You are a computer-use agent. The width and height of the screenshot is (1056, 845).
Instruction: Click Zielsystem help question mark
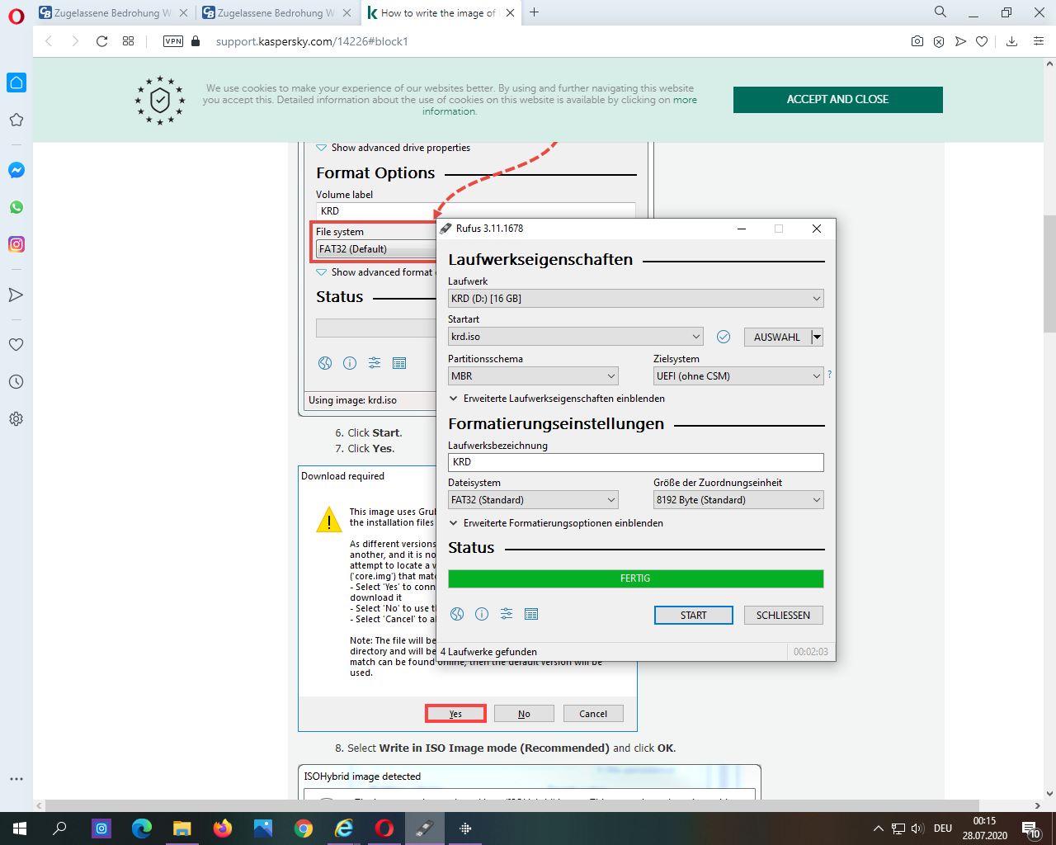tap(829, 375)
